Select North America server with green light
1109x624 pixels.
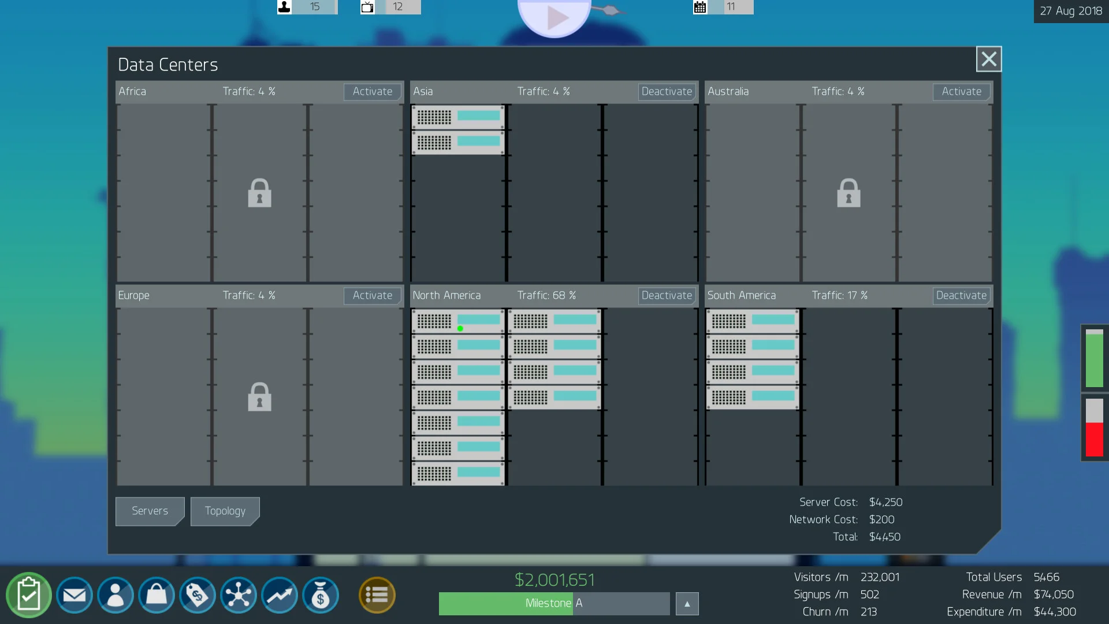pos(459,321)
